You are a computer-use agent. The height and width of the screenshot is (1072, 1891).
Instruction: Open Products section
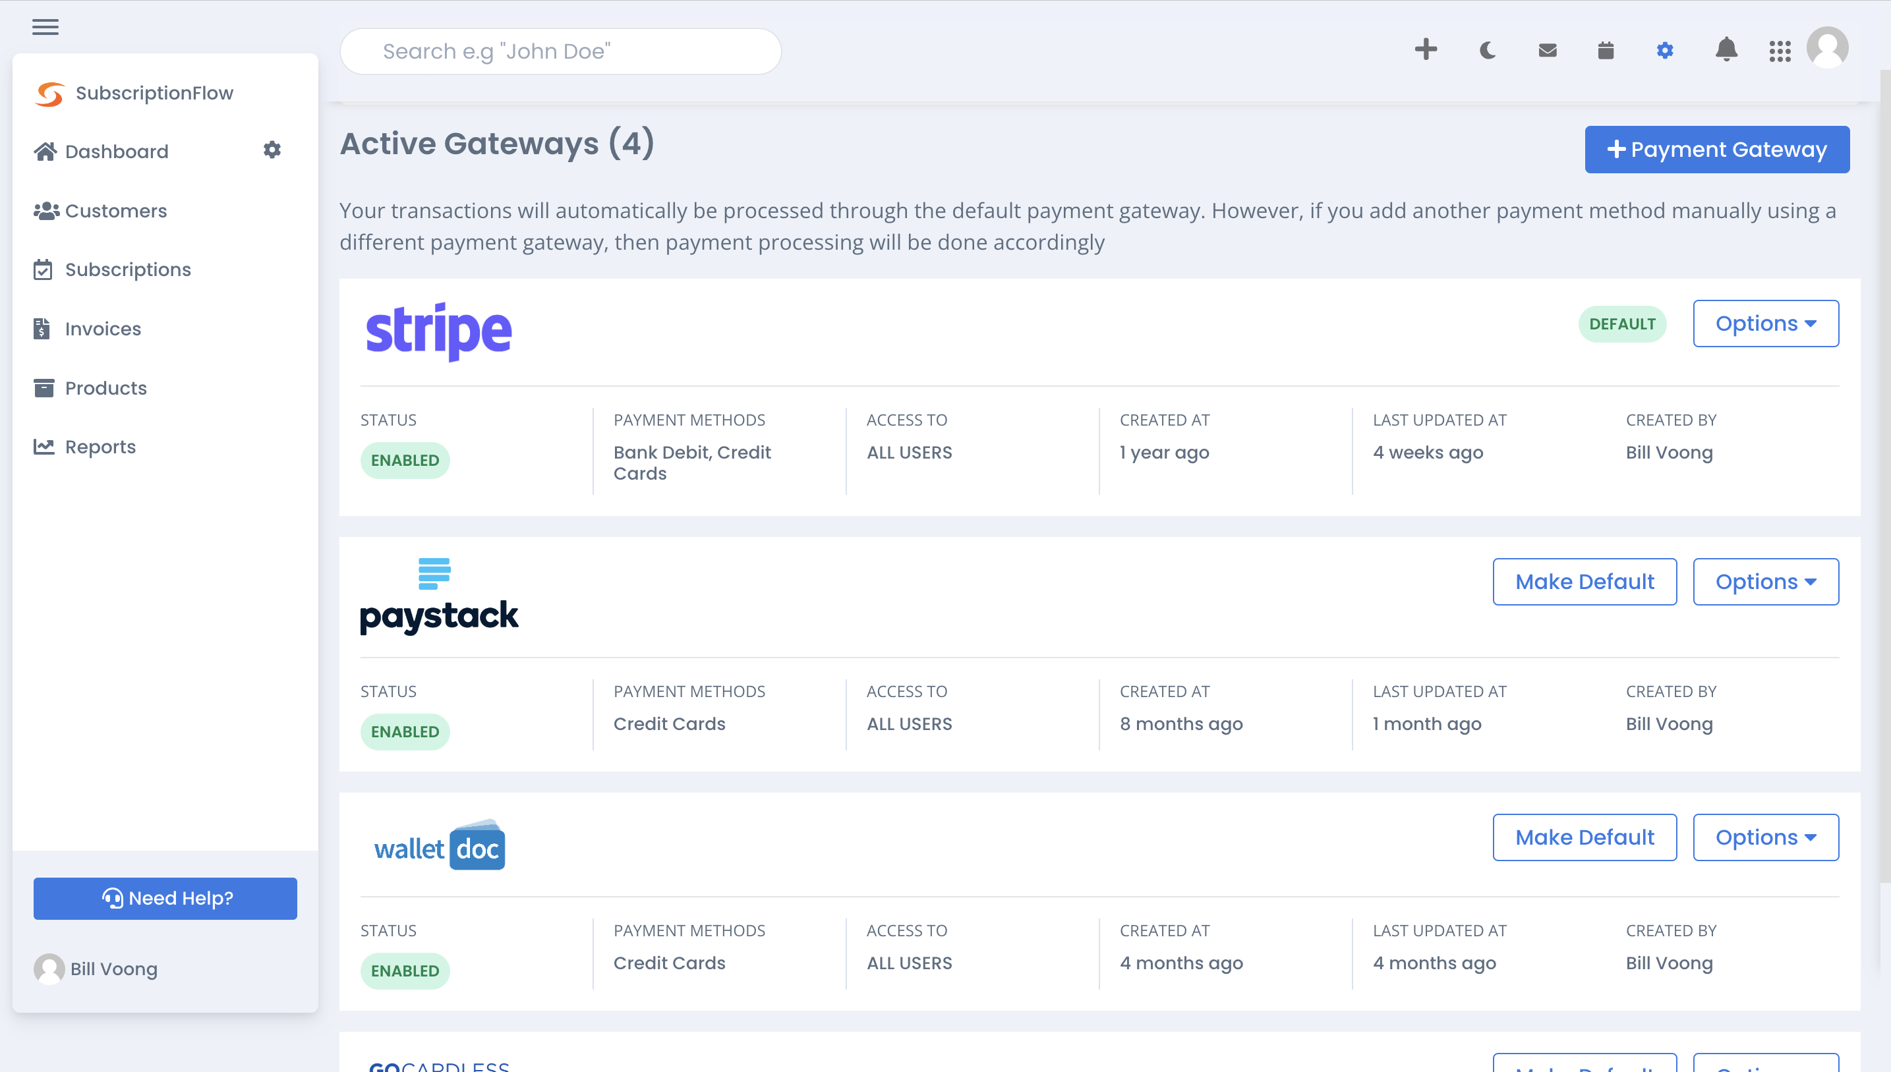(90, 387)
